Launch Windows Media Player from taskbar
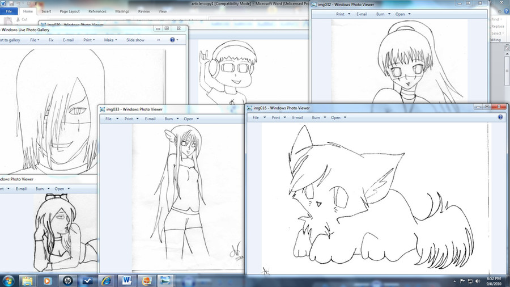510x287 pixels. 47,281
